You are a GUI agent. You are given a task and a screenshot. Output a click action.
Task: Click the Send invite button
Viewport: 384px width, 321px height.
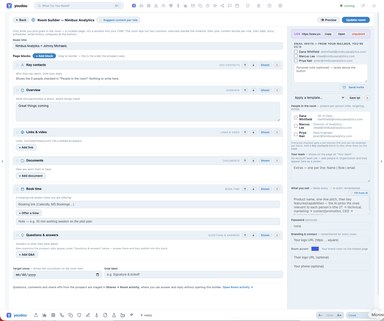click(353, 87)
